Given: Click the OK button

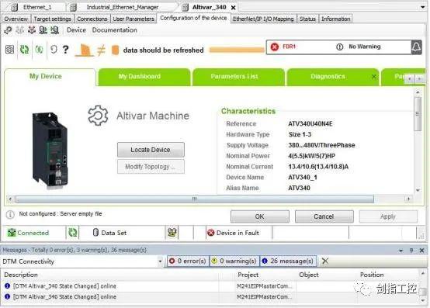Looking at the screenshot, I should (x=260, y=216).
